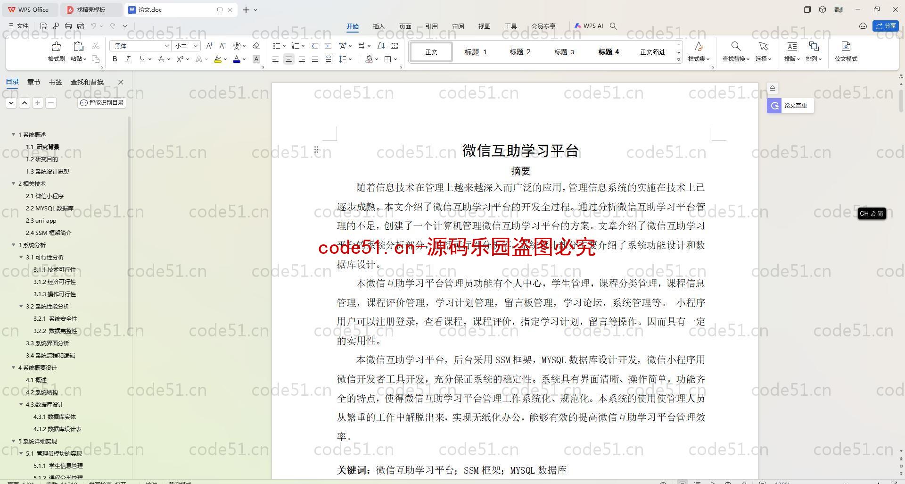Open Official Document mode (公文模式) icon
Image resolution: width=905 pixels, height=484 pixels.
point(846,46)
